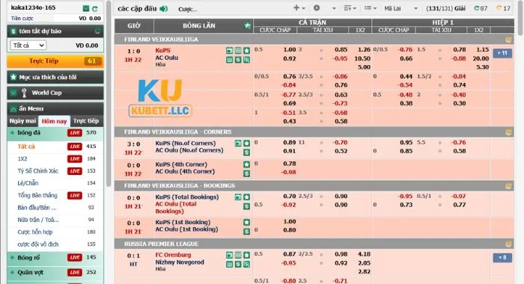Viewport: 524px width, 284px height.
Task: Click icon at right of Veikkausliiga Corners header
Action: click(x=508, y=132)
